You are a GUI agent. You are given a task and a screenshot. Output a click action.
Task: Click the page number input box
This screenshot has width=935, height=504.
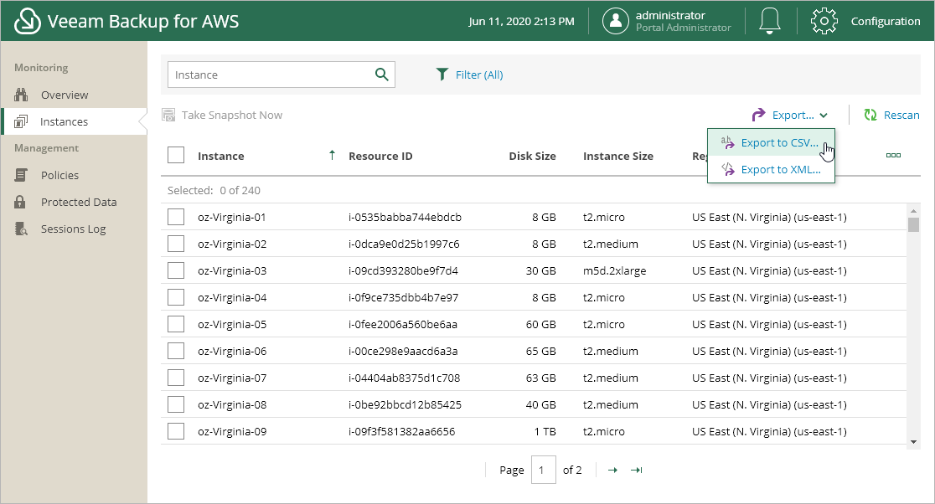click(x=543, y=470)
